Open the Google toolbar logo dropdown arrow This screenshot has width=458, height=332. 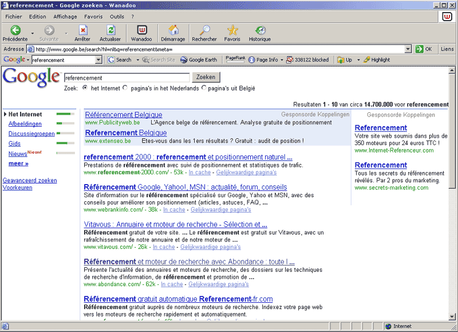tap(28, 60)
